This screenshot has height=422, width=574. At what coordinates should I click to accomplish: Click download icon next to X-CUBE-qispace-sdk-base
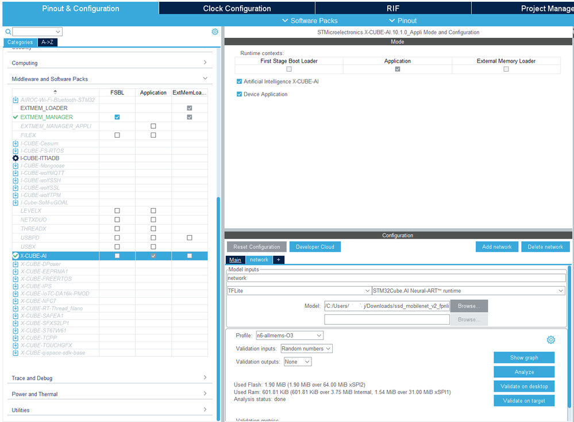click(x=16, y=353)
